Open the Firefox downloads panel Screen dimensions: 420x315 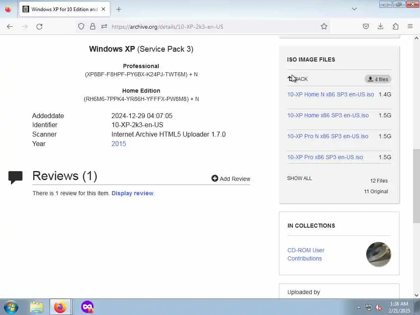click(380, 26)
